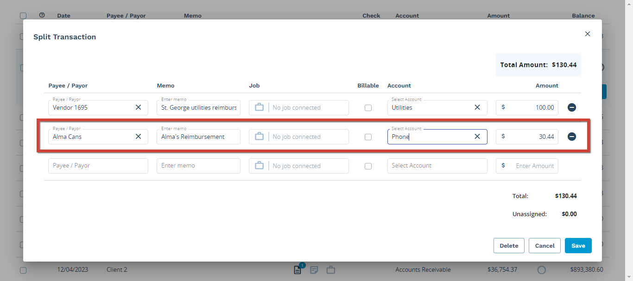This screenshot has height=281, width=633.
Task: Check Billable in the empty split row
Action: [x=368, y=166]
